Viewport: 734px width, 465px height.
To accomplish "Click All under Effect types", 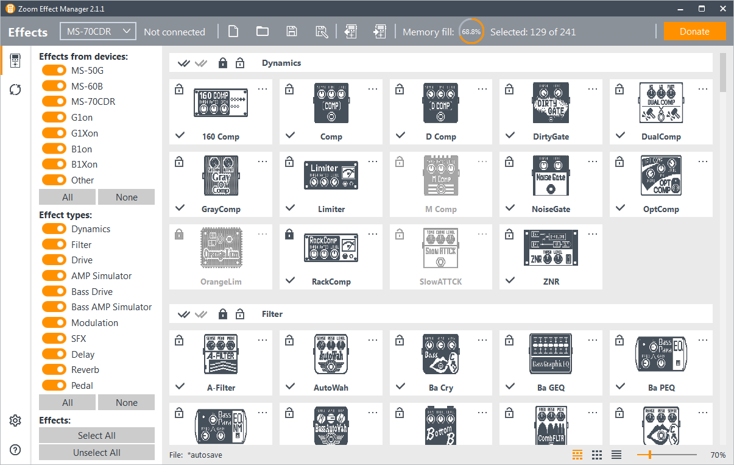I will coord(68,402).
